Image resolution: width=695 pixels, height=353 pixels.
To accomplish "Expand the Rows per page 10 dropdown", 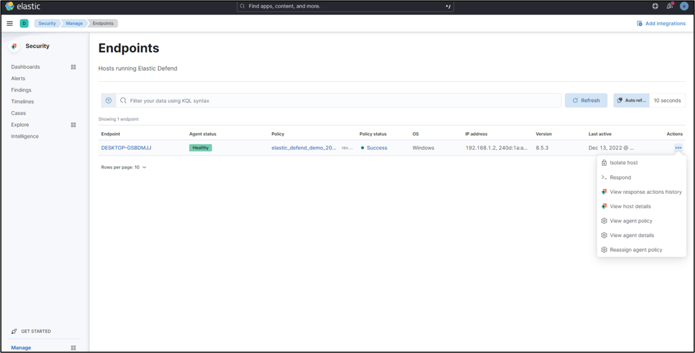I will click(124, 167).
